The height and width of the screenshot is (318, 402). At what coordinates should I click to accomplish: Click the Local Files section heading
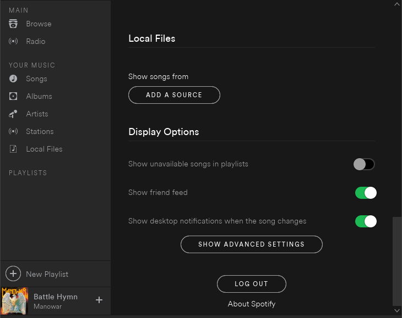(152, 38)
